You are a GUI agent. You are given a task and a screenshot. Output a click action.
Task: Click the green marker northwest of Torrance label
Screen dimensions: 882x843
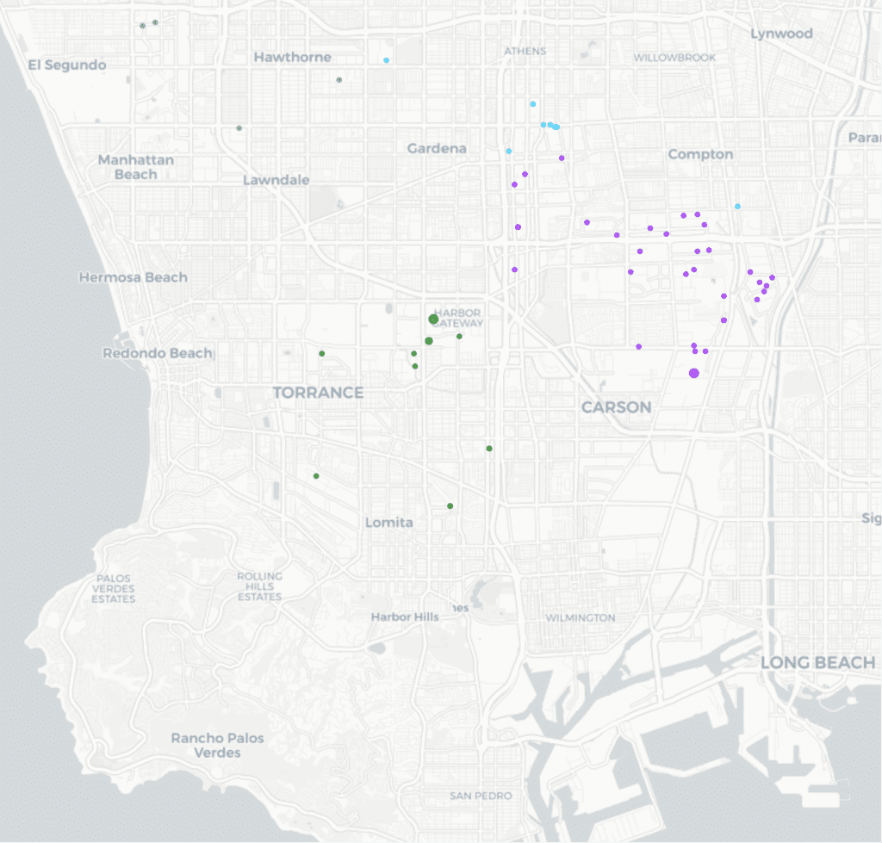(x=322, y=354)
